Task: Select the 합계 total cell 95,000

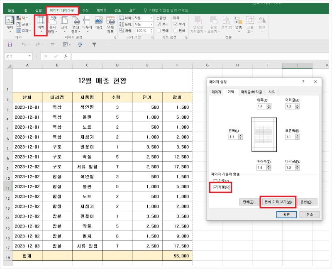Action: point(177,256)
